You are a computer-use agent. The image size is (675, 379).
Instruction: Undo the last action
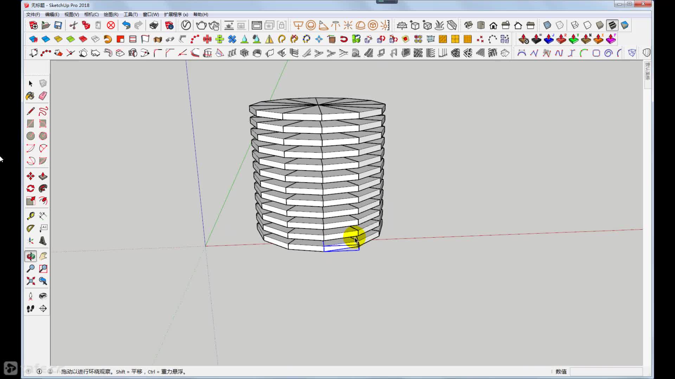coord(126,25)
